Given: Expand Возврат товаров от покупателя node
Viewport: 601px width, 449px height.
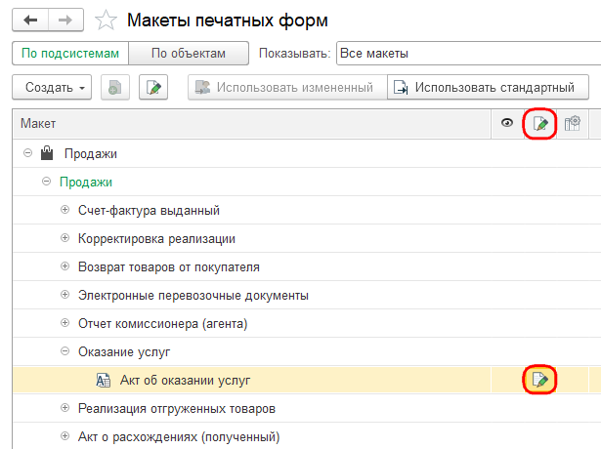Looking at the screenshot, I should pyautogui.click(x=65, y=266).
